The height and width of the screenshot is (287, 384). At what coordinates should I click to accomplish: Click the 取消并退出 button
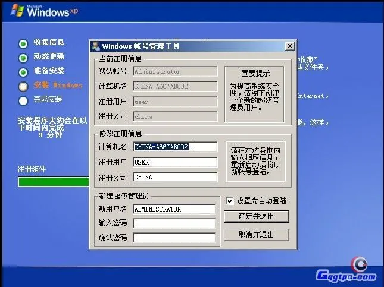coord(257,235)
